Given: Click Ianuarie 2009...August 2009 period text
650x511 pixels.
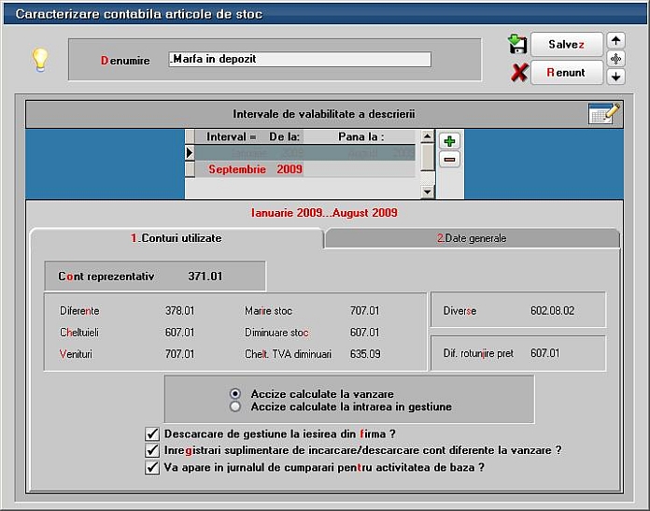Looking at the screenshot, I should (x=324, y=213).
